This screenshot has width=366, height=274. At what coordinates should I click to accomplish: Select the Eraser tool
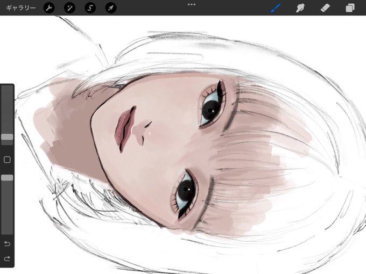point(325,8)
